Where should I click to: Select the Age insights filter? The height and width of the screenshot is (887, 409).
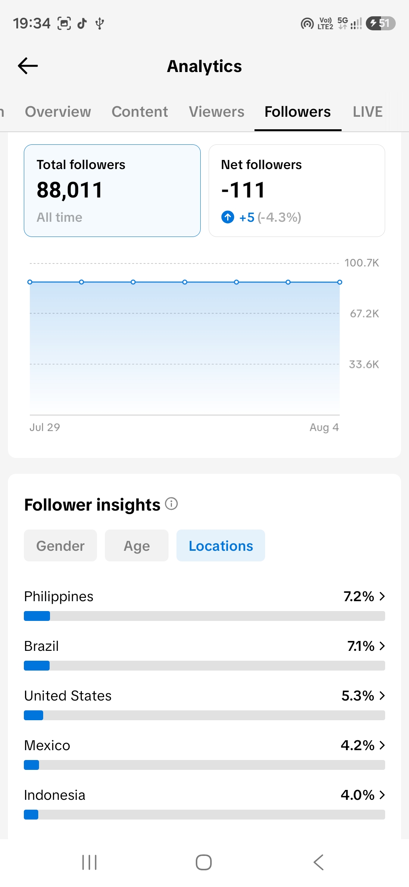click(x=137, y=545)
